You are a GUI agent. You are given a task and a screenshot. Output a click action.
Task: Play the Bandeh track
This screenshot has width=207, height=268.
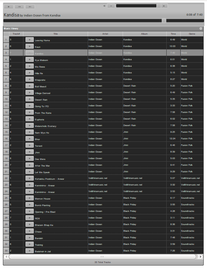(x=30, y=237)
